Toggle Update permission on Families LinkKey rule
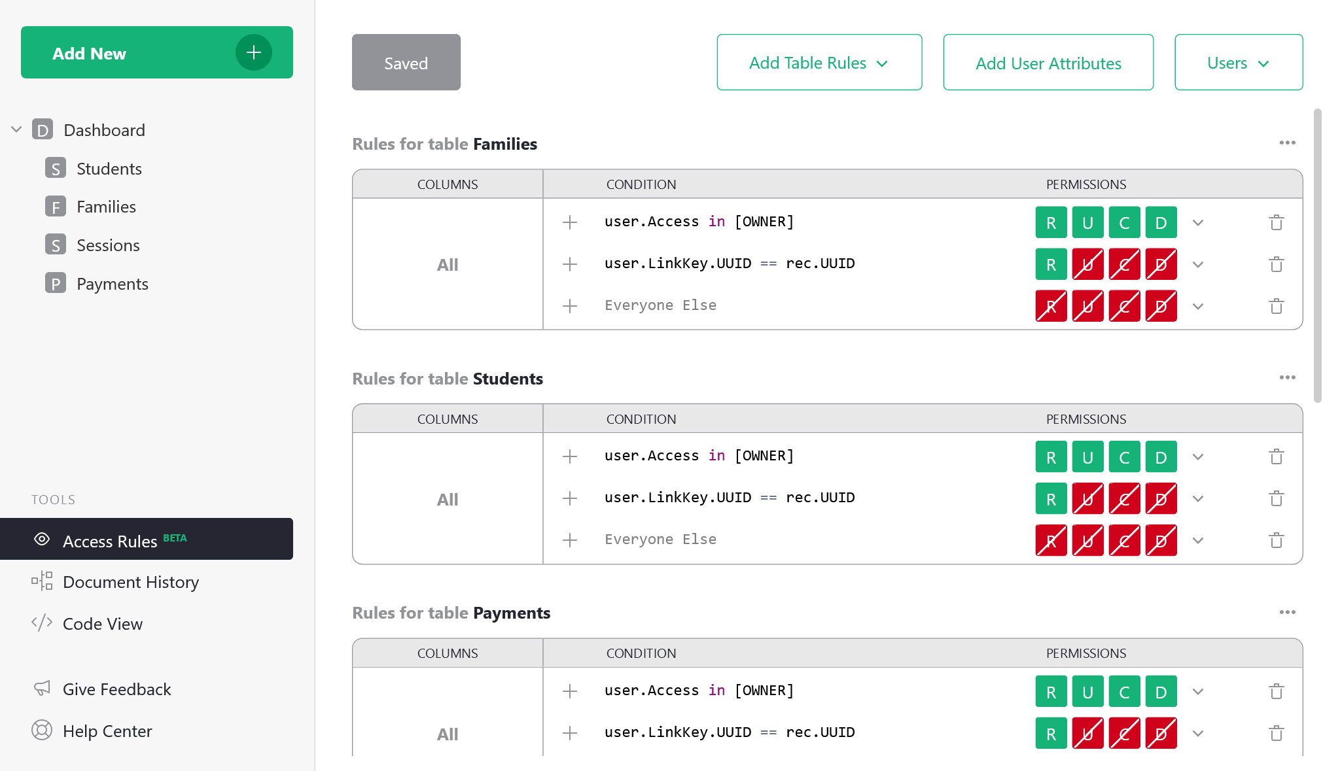This screenshot has width=1340, height=771. point(1087,264)
